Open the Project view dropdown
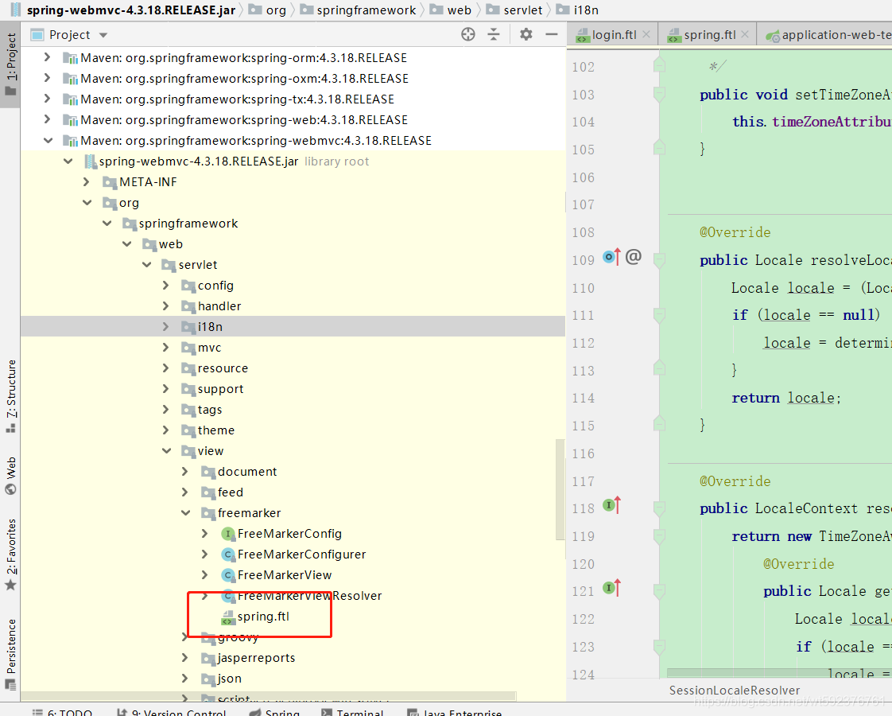 (103, 35)
